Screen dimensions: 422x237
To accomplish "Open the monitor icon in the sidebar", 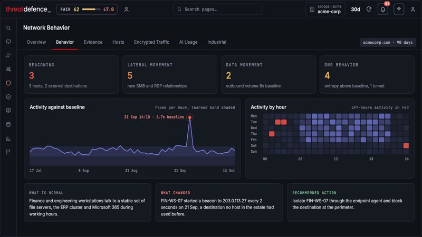I will click(x=8, y=42).
